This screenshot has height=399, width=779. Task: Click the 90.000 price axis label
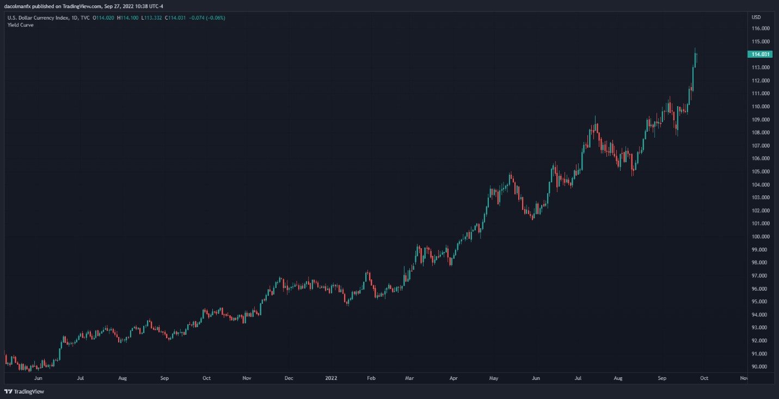point(760,366)
